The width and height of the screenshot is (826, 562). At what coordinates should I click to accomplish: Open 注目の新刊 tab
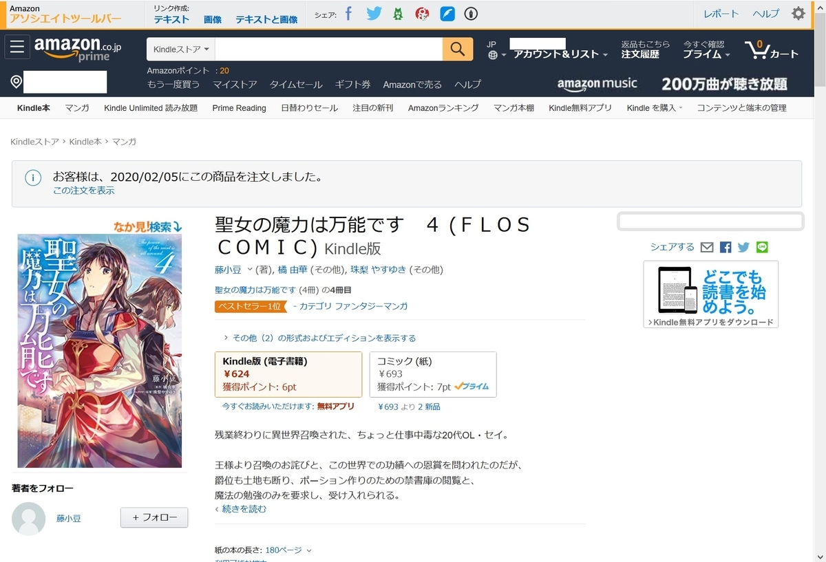[x=373, y=108]
